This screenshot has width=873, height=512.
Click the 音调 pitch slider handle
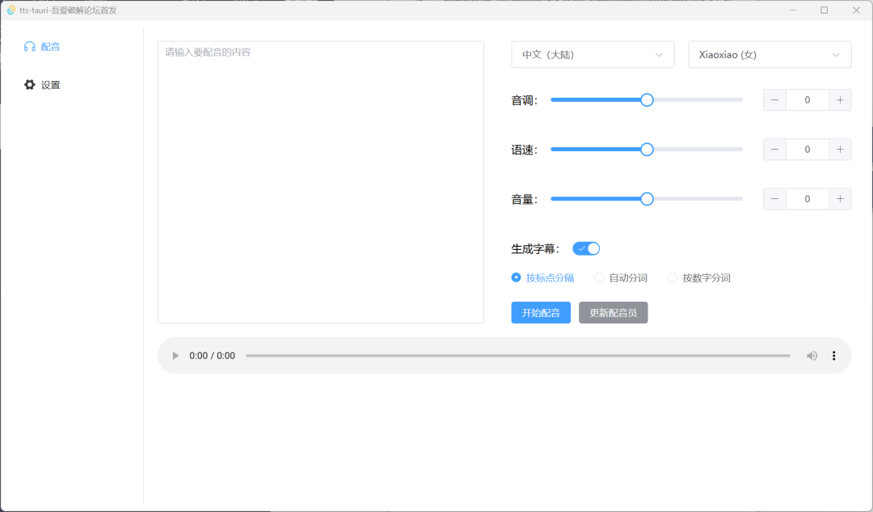pyautogui.click(x=646, y=99)
